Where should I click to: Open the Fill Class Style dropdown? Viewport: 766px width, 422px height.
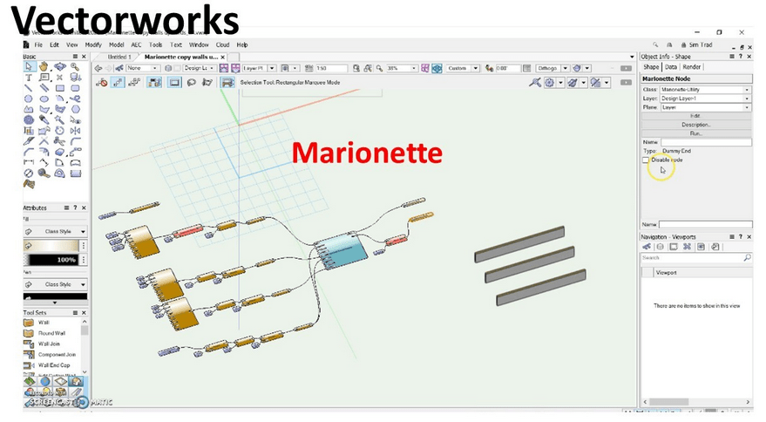click(55, 232)
